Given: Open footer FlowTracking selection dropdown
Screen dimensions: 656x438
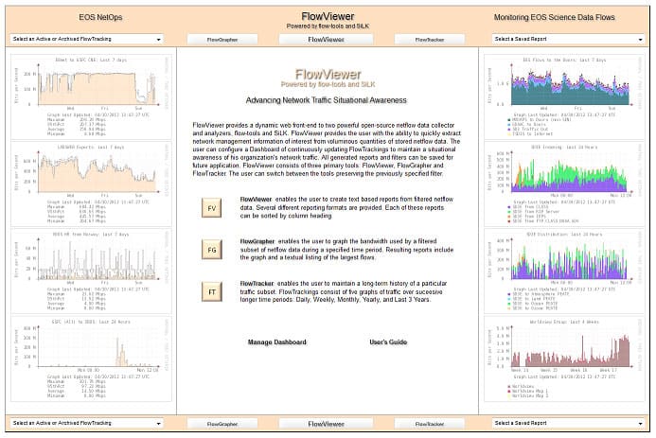Looking at the screenshot, I should coord(86,423).
